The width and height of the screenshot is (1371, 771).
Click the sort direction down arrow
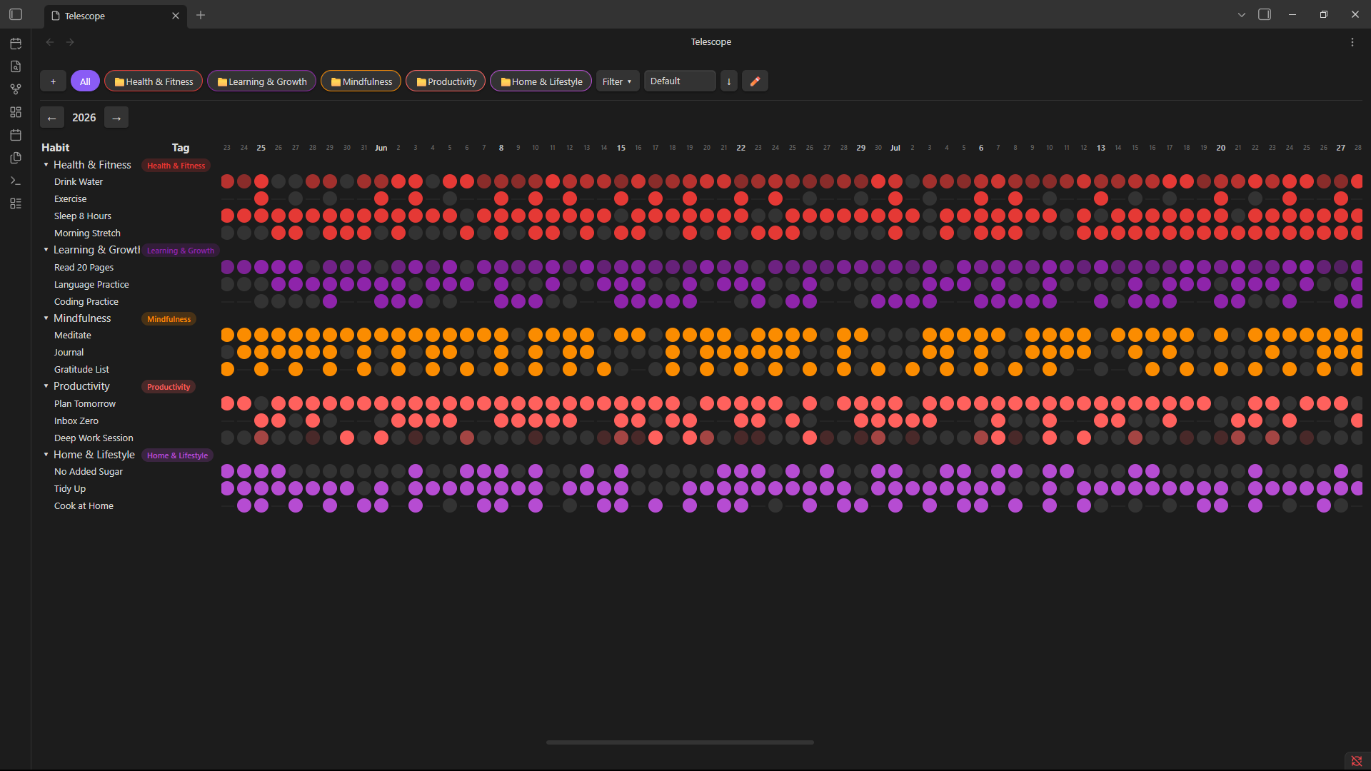tap(728, 81)
